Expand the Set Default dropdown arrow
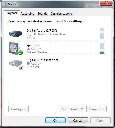Screen dimensions: 115x128 [82, 109]
